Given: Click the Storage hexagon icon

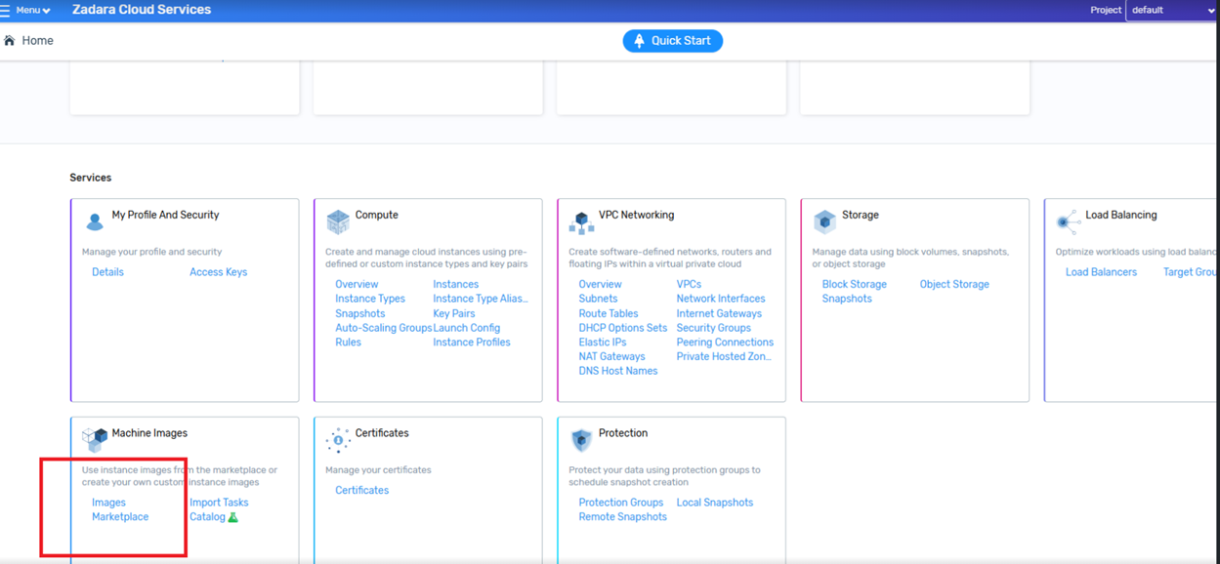Looking at the screenshot, I should click(x=824, y=222).
